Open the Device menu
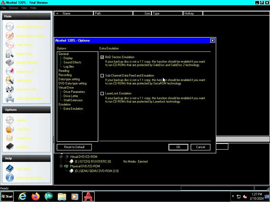The image size is (270, 202). pyautogui.click(x=13, y=8)
